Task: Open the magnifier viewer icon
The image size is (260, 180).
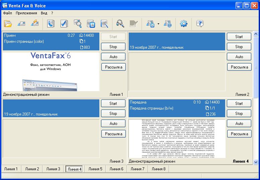Action: [x=78, y=24]
